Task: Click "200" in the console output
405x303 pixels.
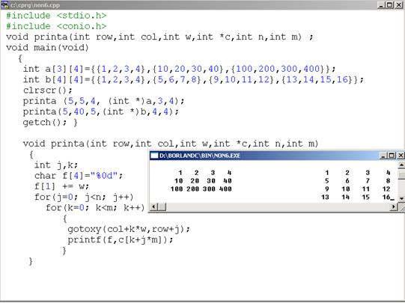Action: pos(193,189)
